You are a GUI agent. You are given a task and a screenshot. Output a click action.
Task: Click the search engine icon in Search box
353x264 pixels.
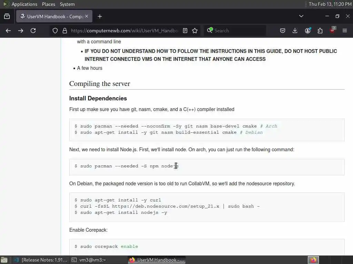click(x=210, y=30)
